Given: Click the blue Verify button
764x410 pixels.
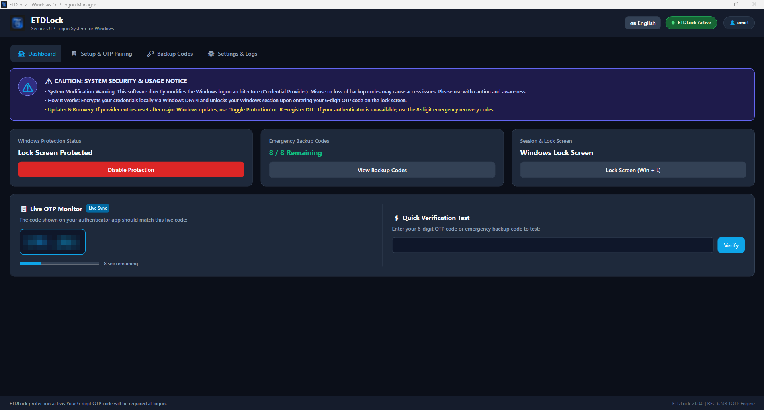Looking at the screenshot, I should (x=731, y=245).
